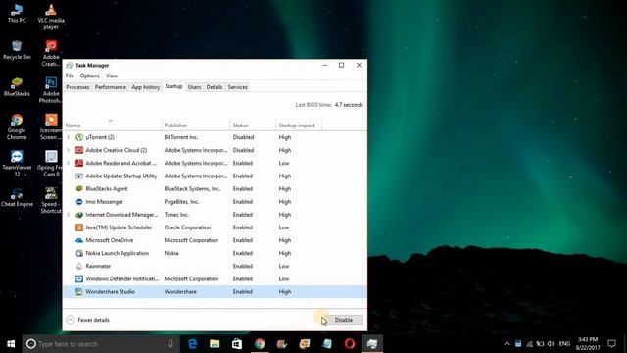The width and height of the screenshot is (627, 353).
Task: Click the Imo Messenger row icon
Action: (79, 202)
